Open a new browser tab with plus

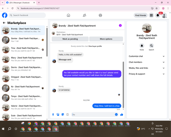(x=39, y=2)
